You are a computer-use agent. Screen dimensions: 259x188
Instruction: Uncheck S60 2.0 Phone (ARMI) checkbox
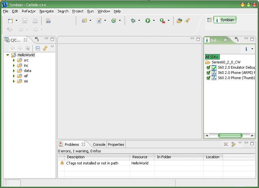[208, 73]
